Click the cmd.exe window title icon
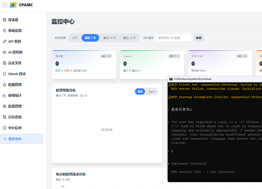Screen dimensions: 262x189 pyautogui.click(x=171, y=79)
